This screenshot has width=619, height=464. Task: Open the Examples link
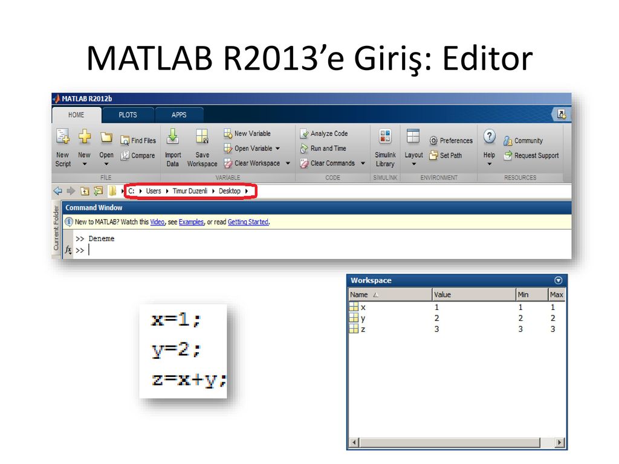pos(191,222)
